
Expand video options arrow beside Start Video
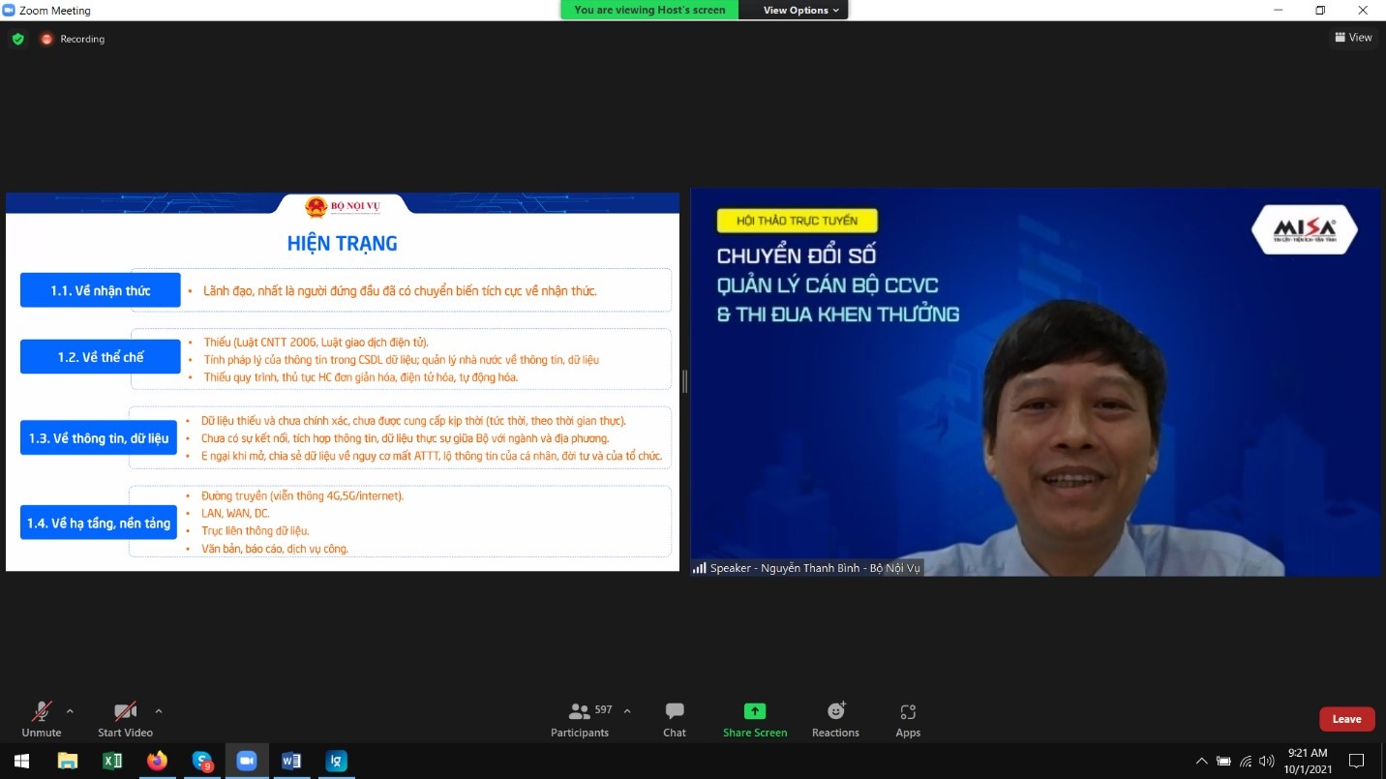(x=159, y=711)
